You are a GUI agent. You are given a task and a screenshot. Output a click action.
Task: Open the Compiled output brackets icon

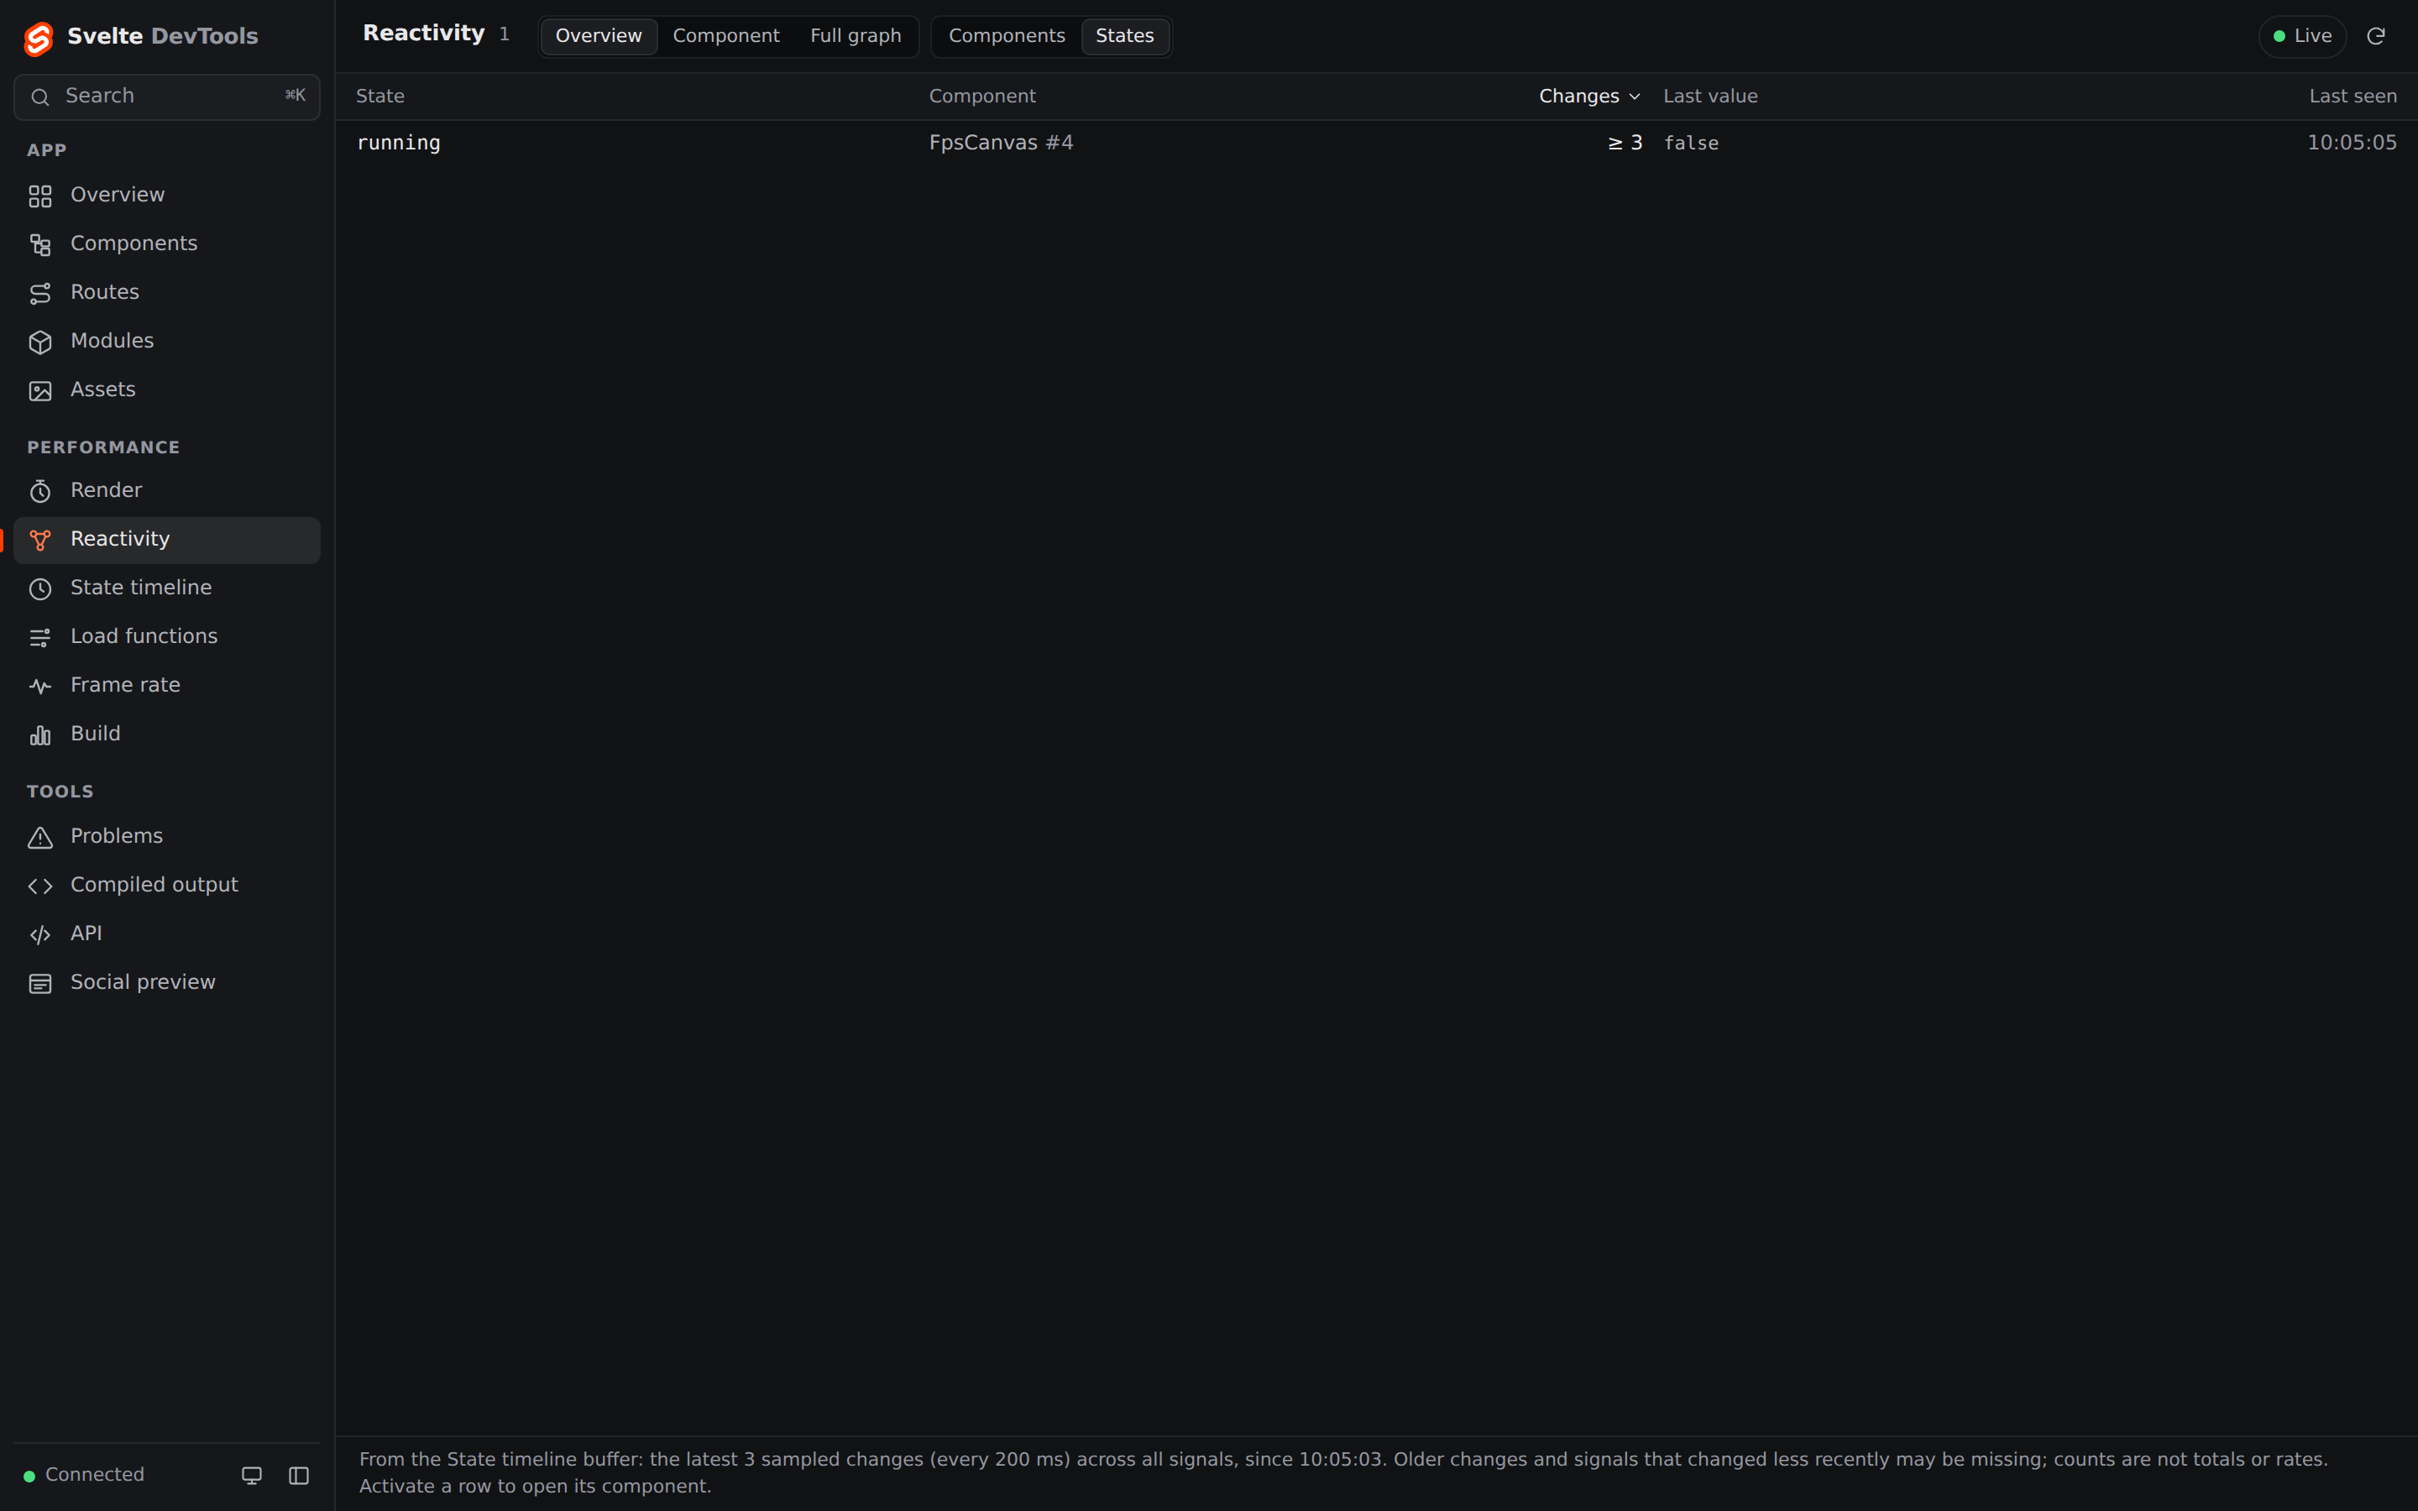point(40,886)
